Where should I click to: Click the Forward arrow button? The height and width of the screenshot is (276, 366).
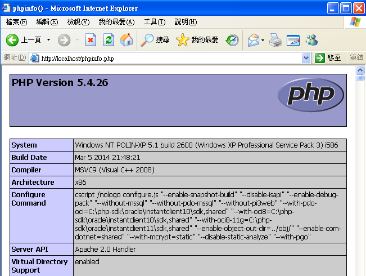coord(64,40)
